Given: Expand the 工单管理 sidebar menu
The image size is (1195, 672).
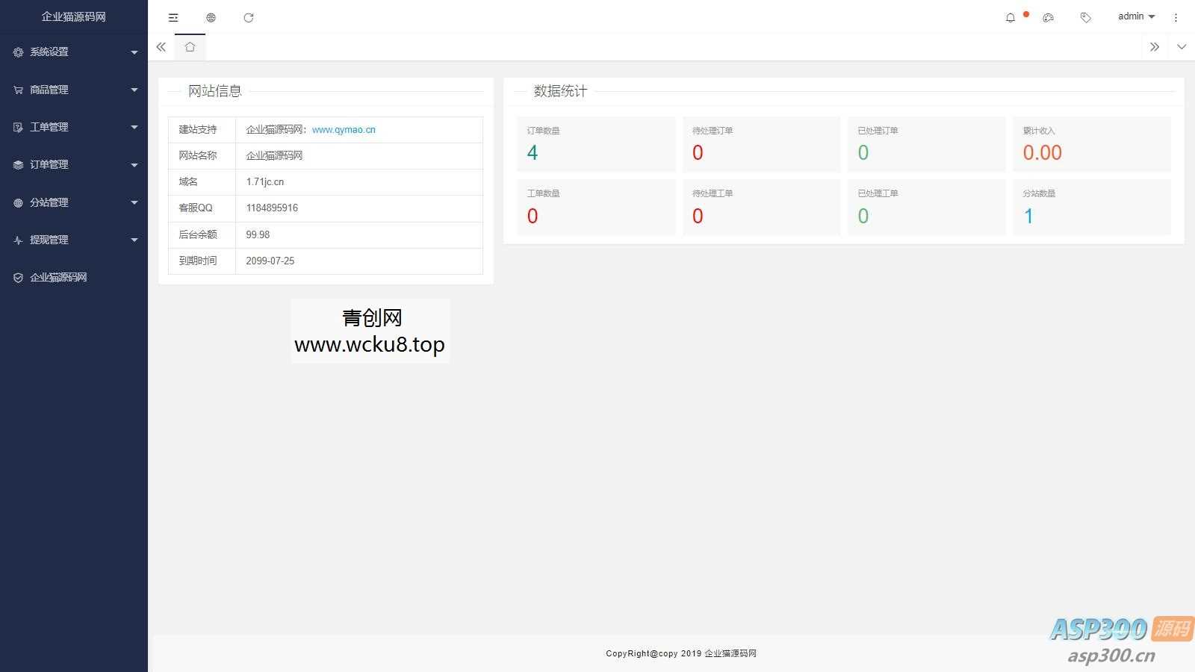Looking at the screenshot, I should tap(74, 127).
